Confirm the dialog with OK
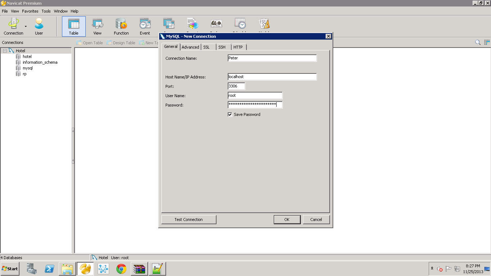491x276 pixels. pos(287,220)
